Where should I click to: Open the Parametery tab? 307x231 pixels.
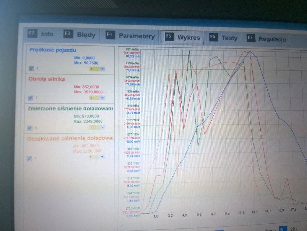[130, 36]
